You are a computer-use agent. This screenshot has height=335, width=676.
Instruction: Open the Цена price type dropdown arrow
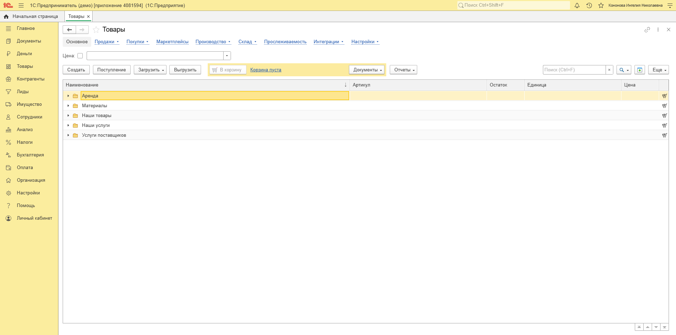coord(227,56)
